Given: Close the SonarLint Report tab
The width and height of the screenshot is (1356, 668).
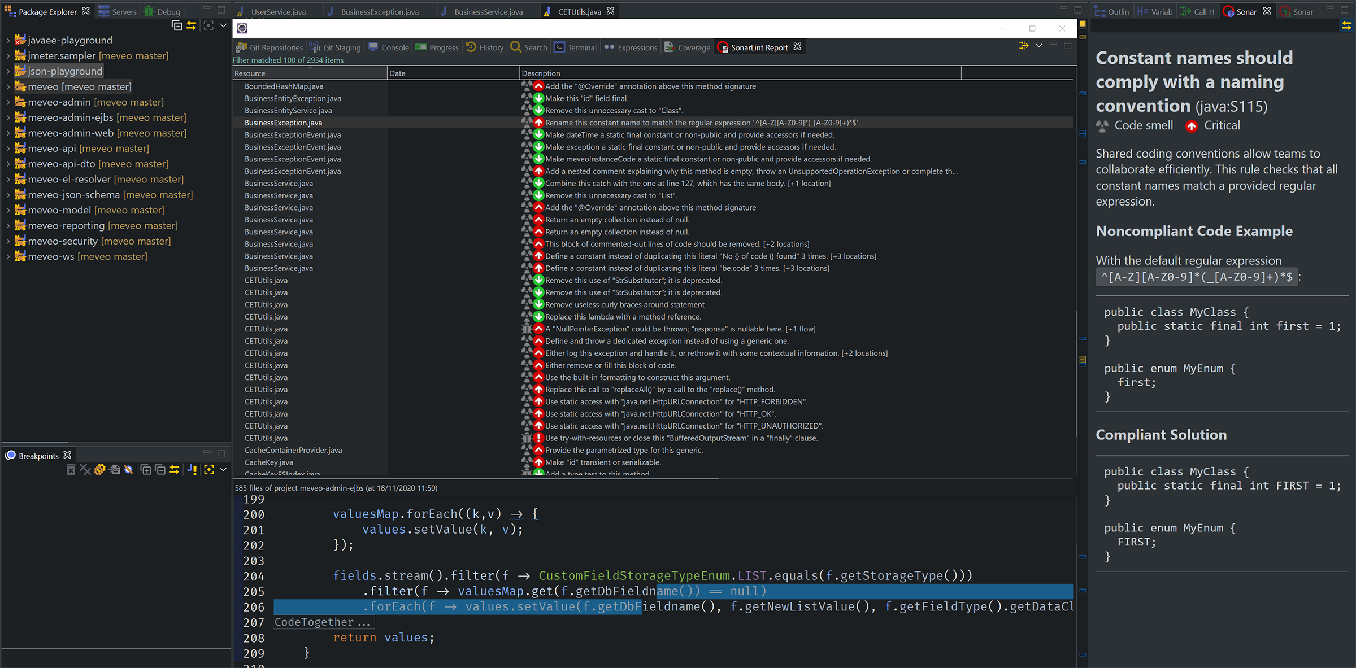Looking at the screenshot, I should (797, 47).
